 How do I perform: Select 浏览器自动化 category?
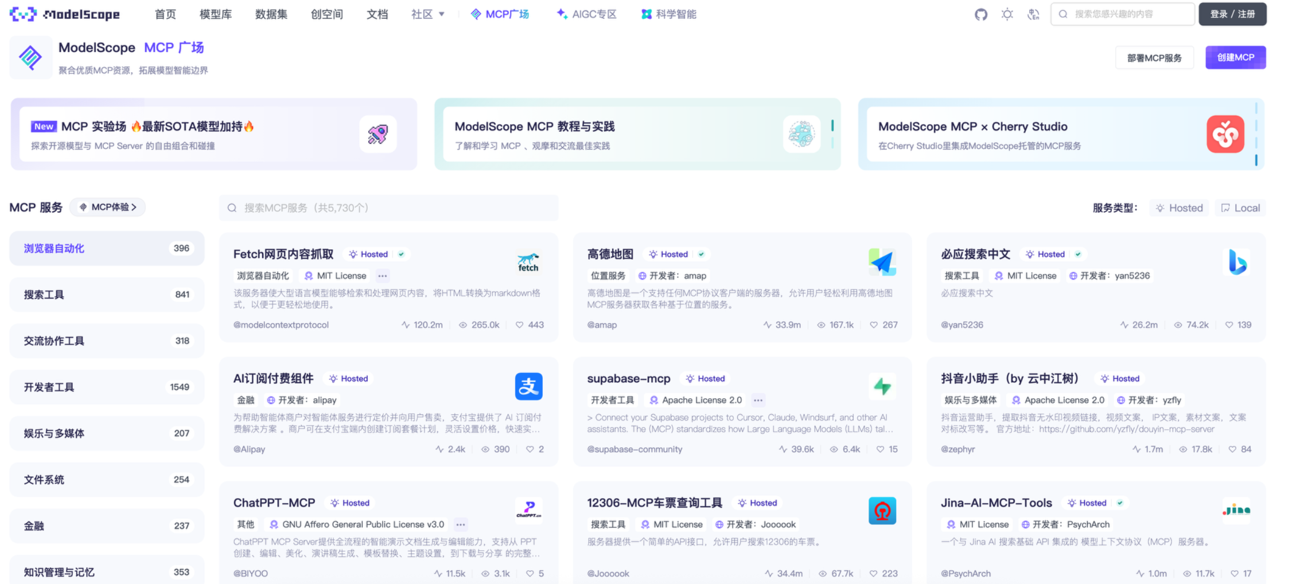click(107, 249)
